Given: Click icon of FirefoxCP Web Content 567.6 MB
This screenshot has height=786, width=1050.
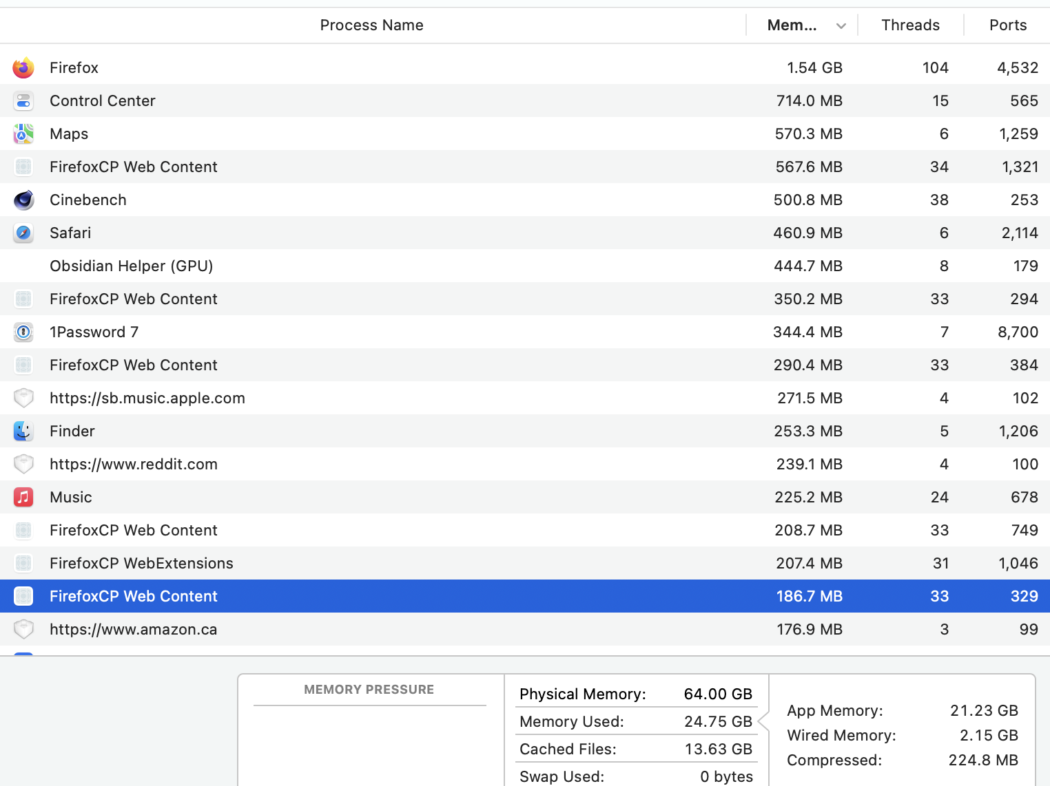Looking at the screenshot, I should coord(23,167).
